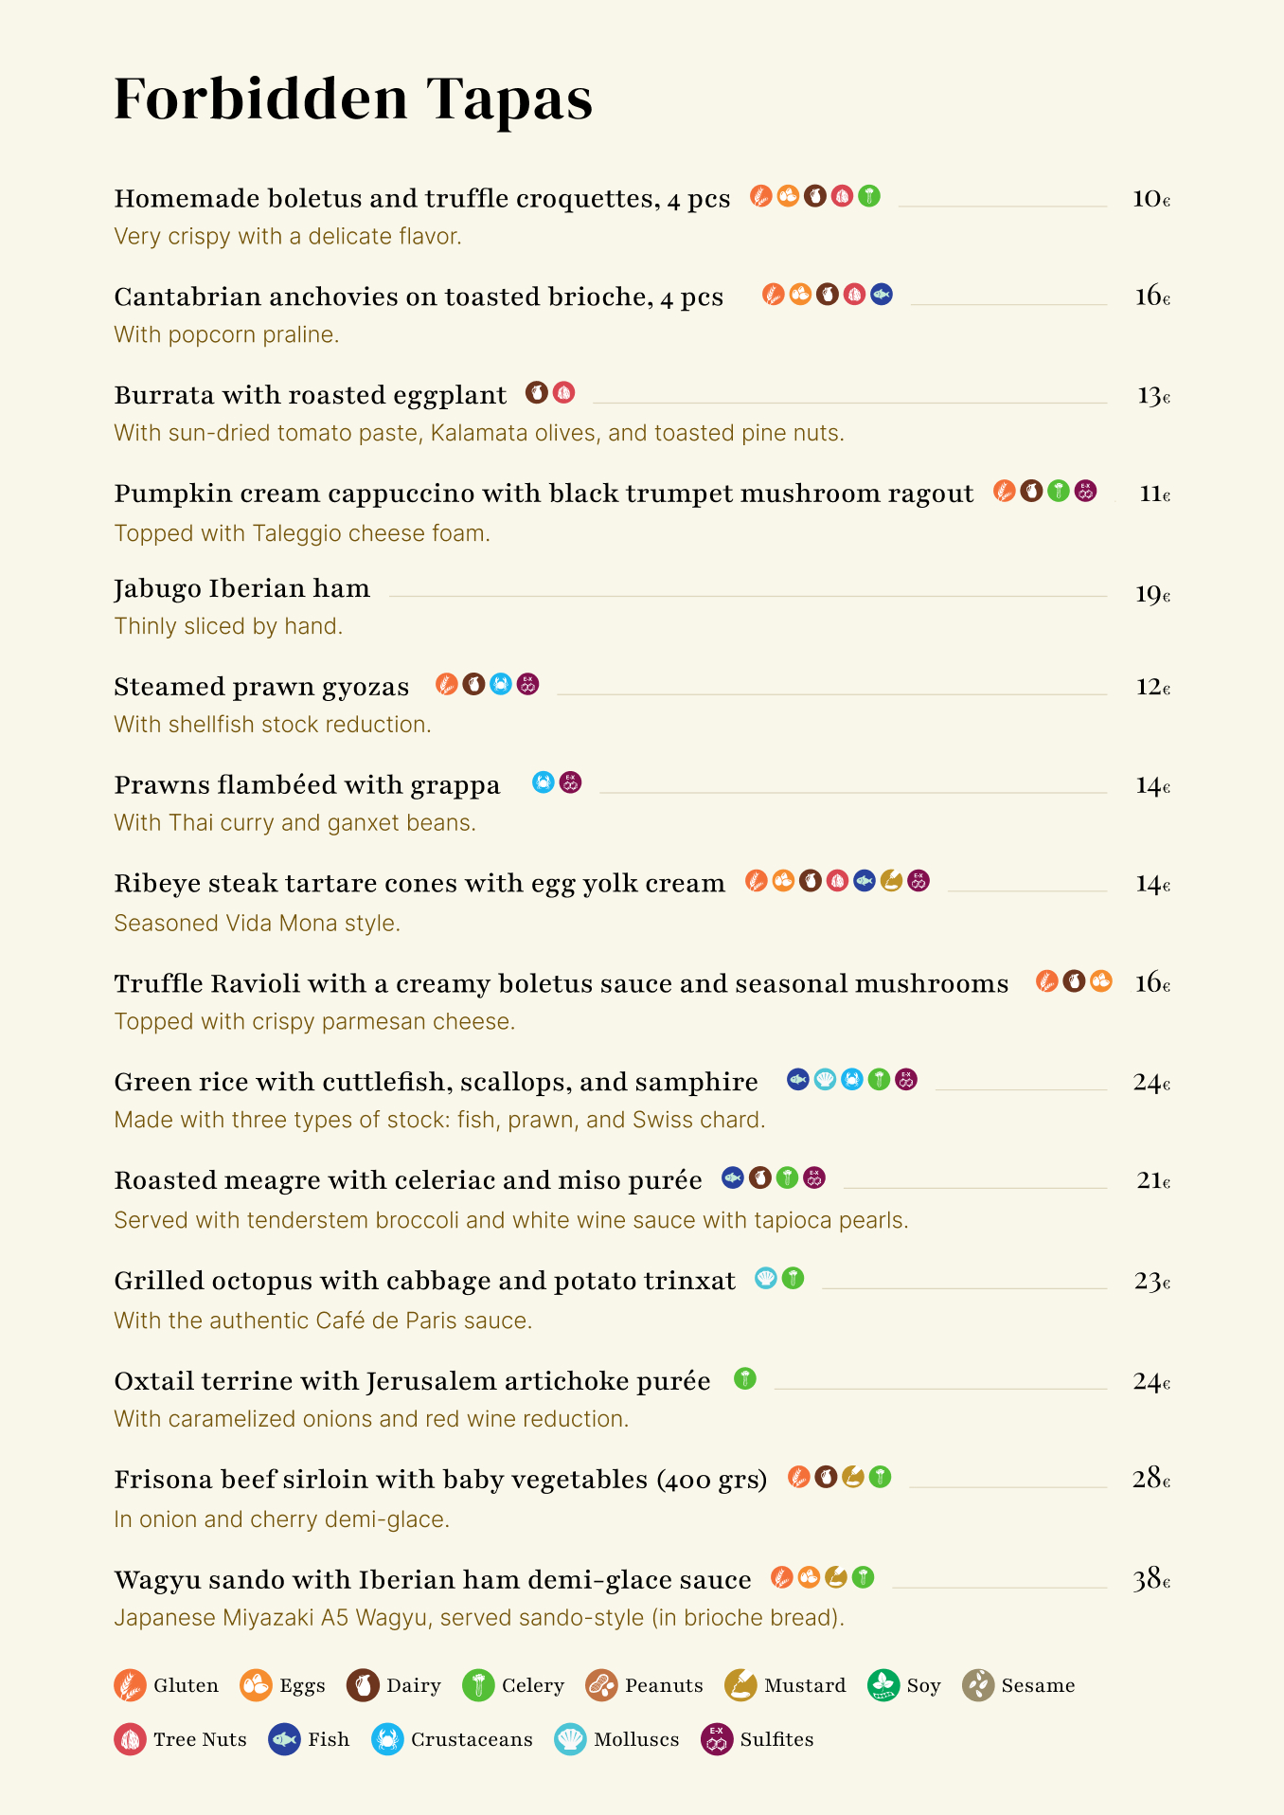Screen dimensions: 1284x1815
Task: Click the Sulfites legend icon
Action: tap(717, 1739)
